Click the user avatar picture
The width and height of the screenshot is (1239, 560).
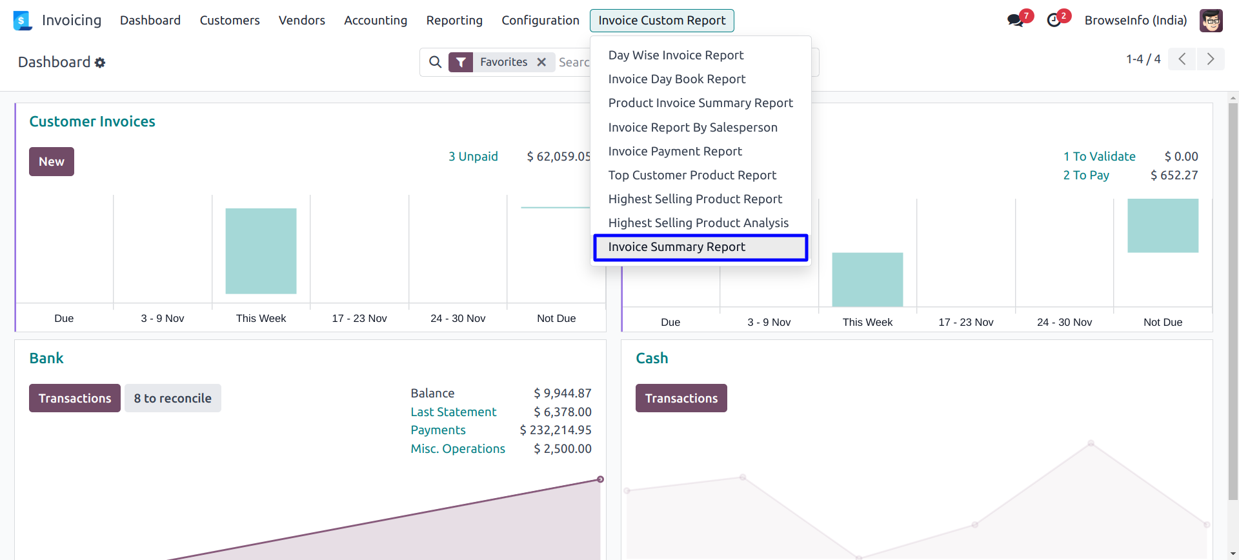[x=1211, y=21]
